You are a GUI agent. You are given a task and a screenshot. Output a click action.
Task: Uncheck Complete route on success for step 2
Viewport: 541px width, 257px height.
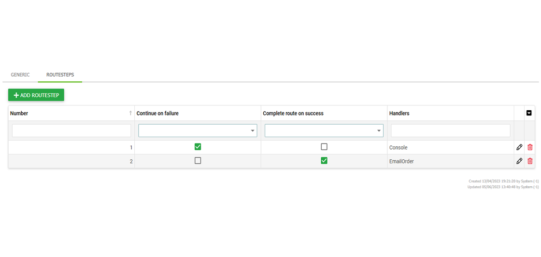tap(324, 160)
